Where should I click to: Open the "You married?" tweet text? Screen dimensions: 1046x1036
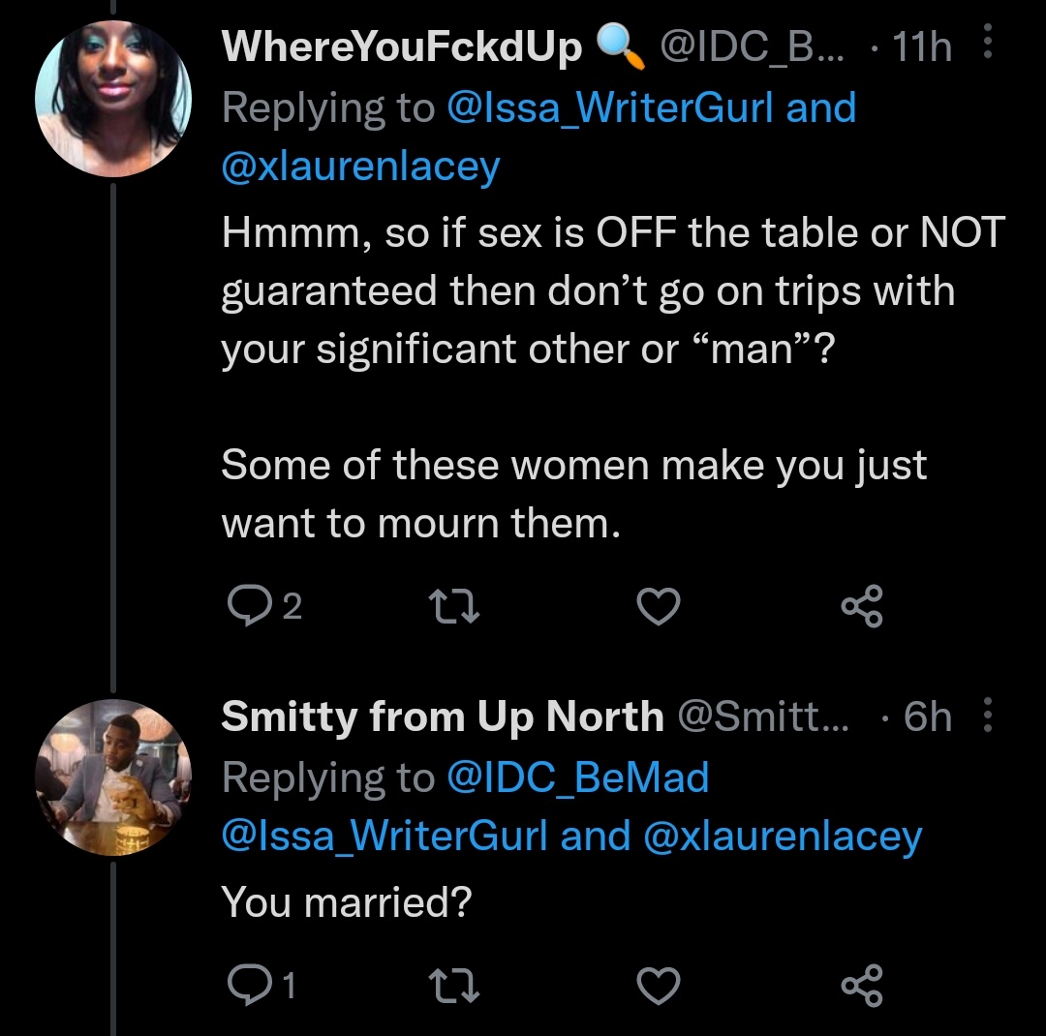point(346,902)
